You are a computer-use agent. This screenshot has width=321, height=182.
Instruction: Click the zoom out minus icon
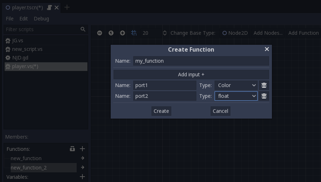[100, 33]
